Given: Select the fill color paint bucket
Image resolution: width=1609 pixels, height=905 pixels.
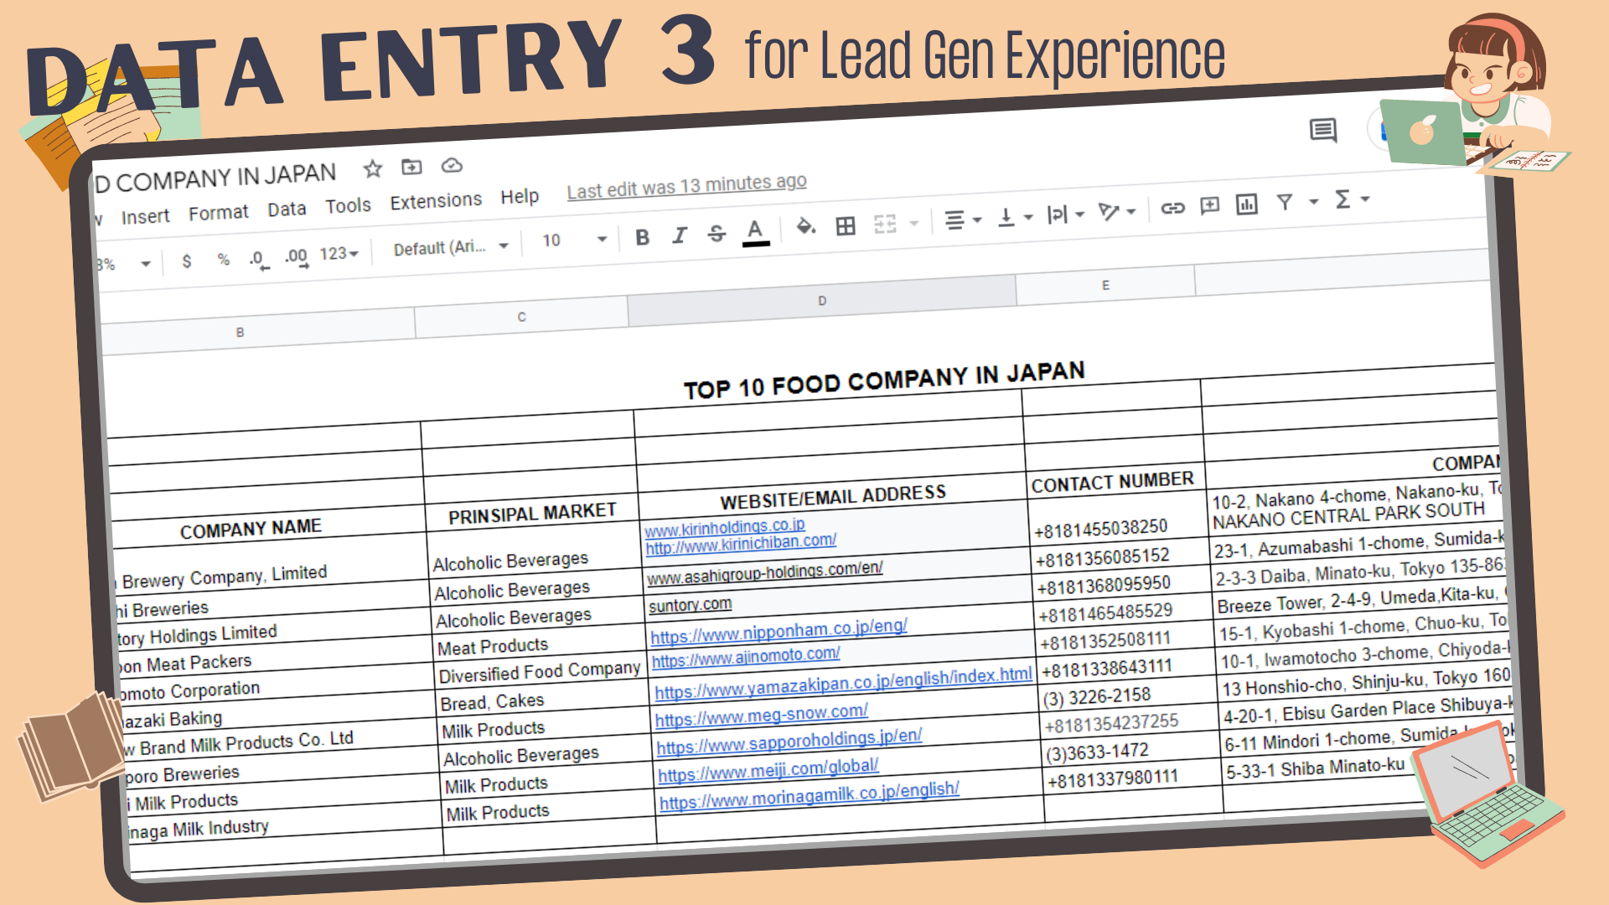Looking at the screenshot, I should pyautogui.click(x=805, y=226).
